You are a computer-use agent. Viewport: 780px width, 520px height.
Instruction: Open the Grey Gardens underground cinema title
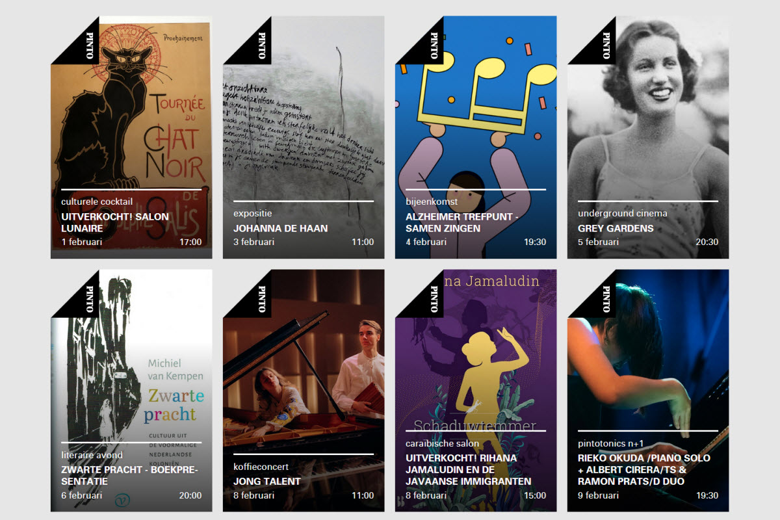(616, 228)
